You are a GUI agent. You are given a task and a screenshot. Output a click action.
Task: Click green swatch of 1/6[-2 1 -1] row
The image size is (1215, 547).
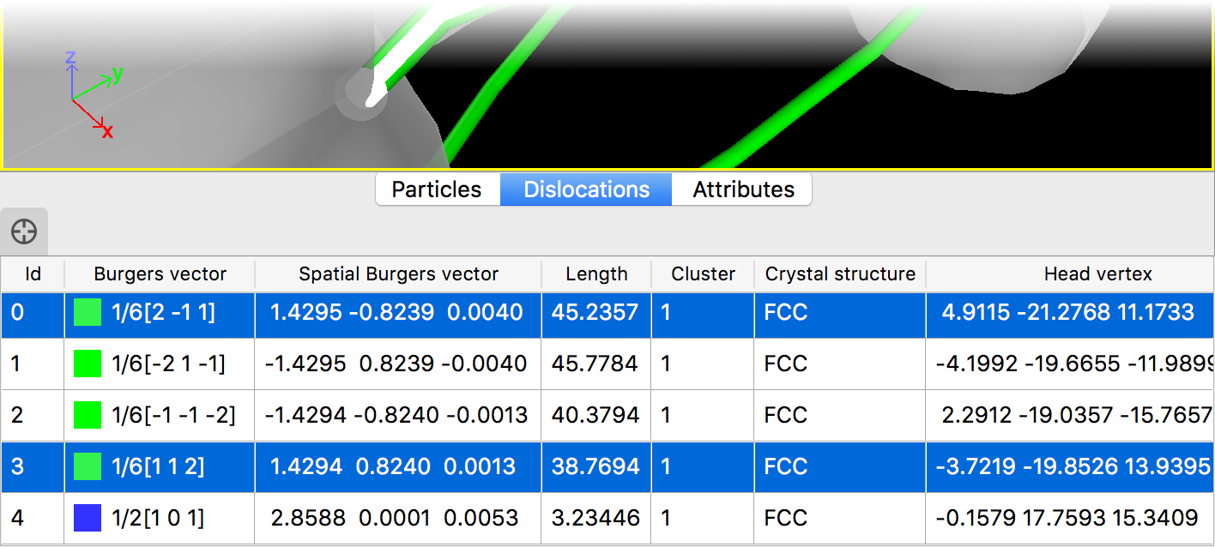tap(88, 364)
